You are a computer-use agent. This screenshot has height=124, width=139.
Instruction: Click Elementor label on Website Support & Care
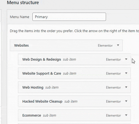[113, 74]
